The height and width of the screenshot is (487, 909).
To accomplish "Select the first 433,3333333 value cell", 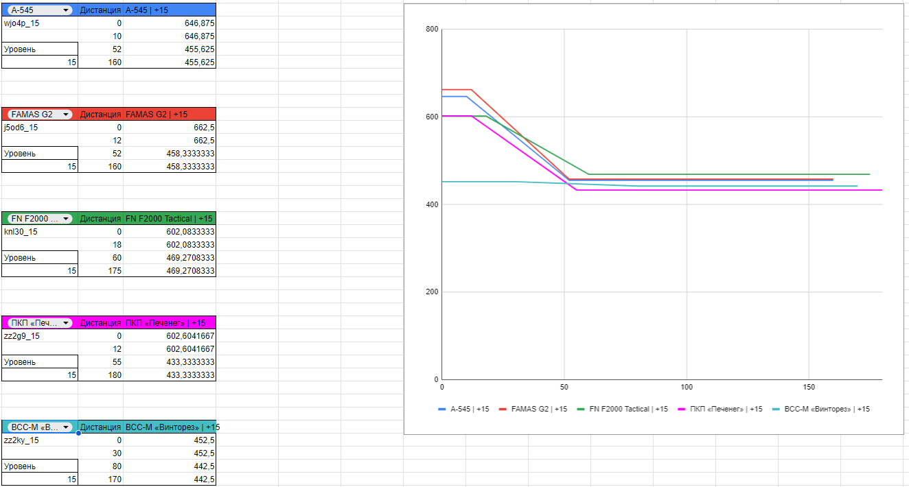I will (170, 362).
